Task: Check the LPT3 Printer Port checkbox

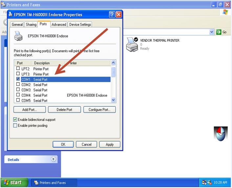Action: (18, 74)
